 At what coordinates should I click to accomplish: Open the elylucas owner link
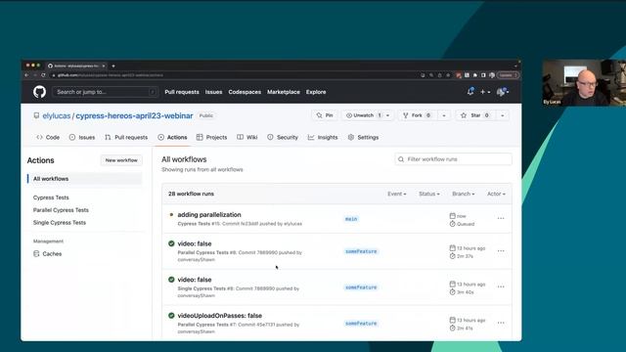pos(57,115)
